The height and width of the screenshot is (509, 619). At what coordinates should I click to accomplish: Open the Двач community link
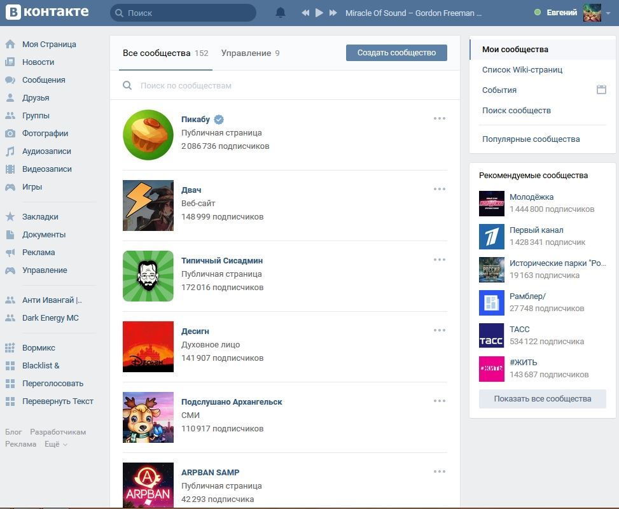(191, 190)
